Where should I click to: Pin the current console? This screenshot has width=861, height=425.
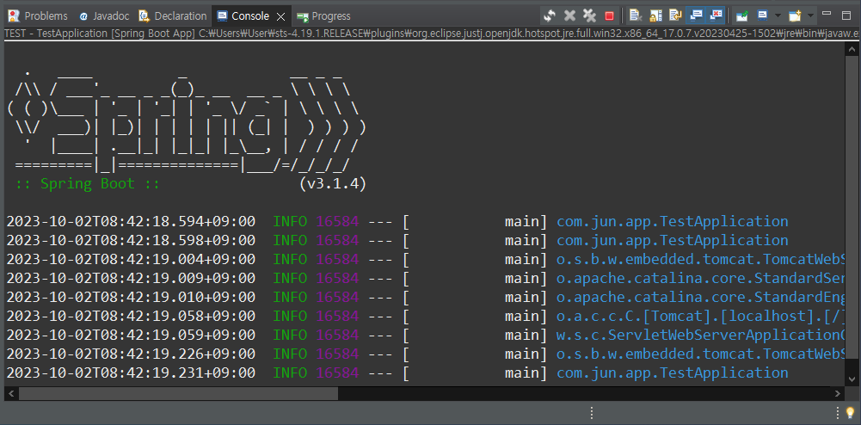point(741,16)
